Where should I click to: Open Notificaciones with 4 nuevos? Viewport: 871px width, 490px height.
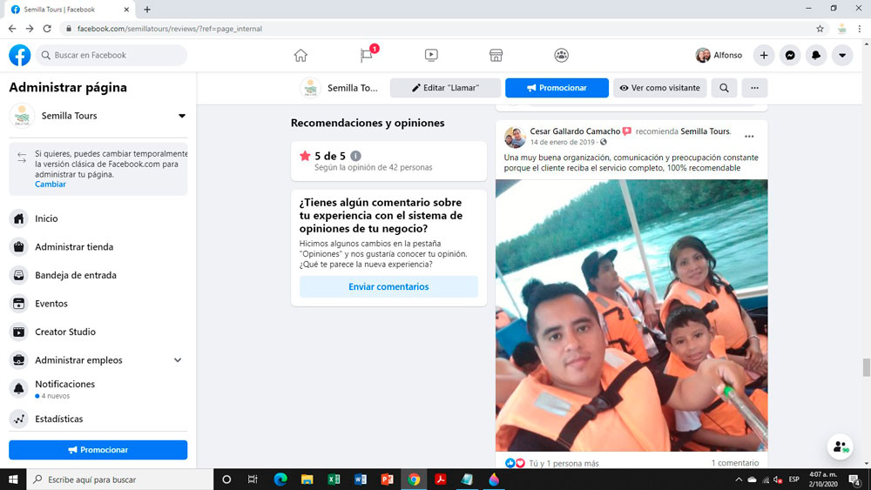98,389
